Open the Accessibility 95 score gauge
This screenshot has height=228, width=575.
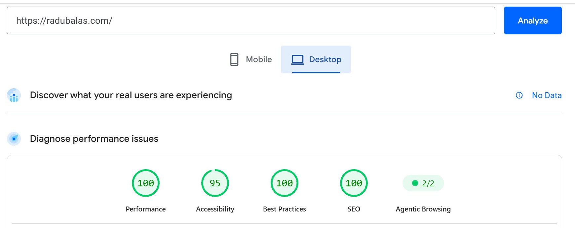pyautogui.click(x=215, y=183)
